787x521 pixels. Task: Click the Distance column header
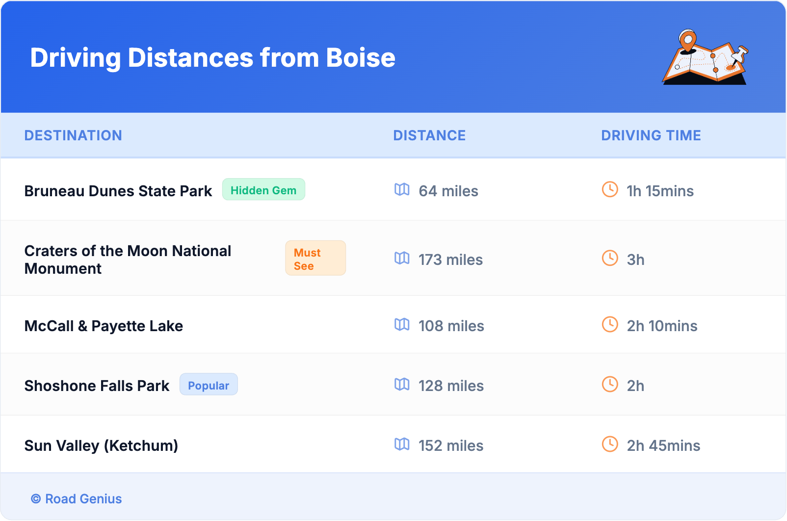pyautogui.click(x=429, y=135)
